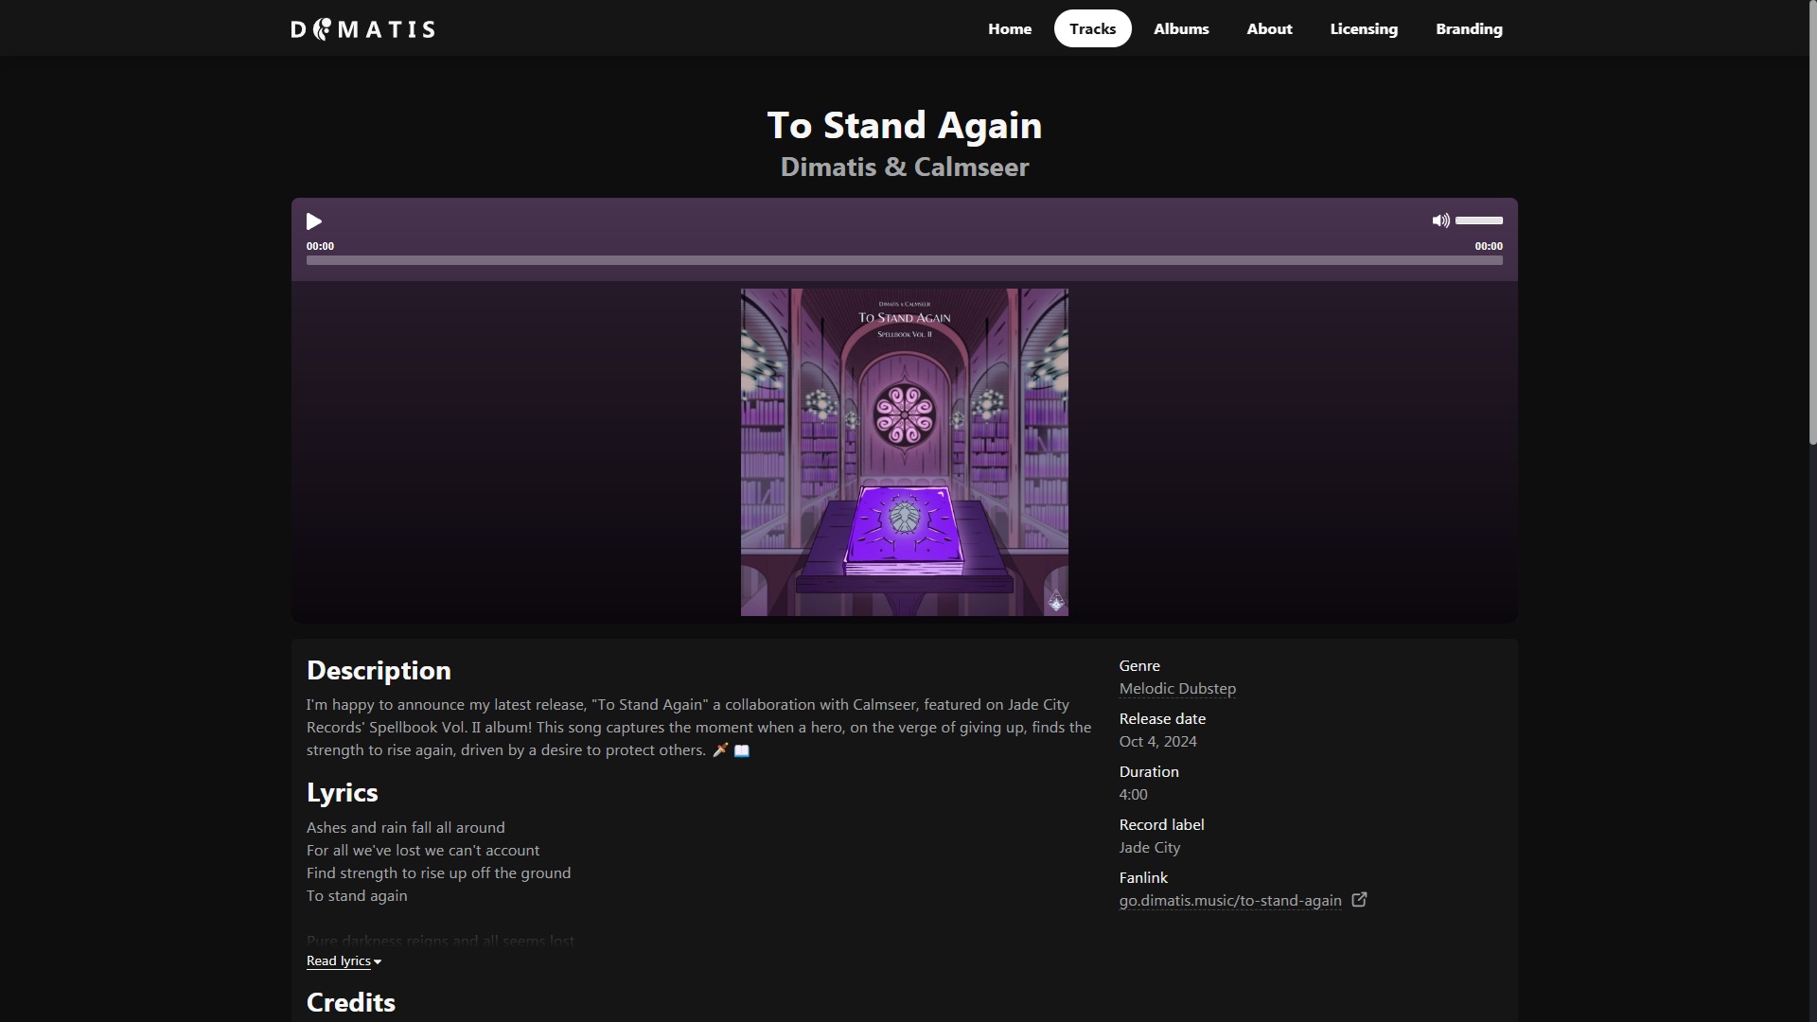Click the external link icon beside fanlink
This screenshot has height=1022, width=1817.
(1359, 900)
